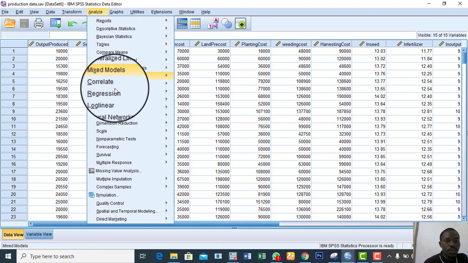
Task: Open Missing Value Analysis menu entry
Action: point(118,171)
